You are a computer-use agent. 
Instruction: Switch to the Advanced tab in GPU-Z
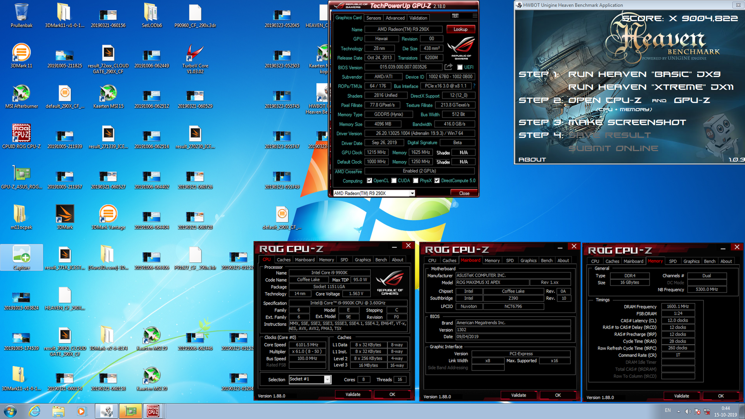395,18
